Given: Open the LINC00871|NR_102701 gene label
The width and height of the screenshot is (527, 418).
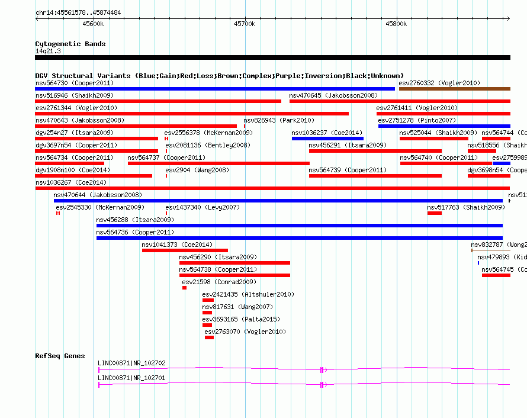Looking at the screenshot, I should [131, 378].
